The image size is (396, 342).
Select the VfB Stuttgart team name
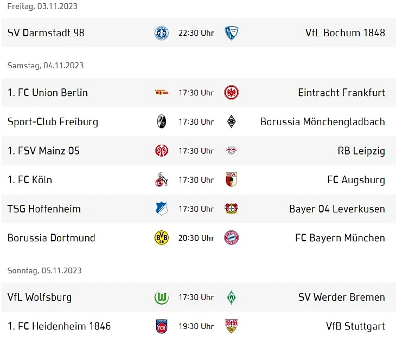[x=355, y=326]
